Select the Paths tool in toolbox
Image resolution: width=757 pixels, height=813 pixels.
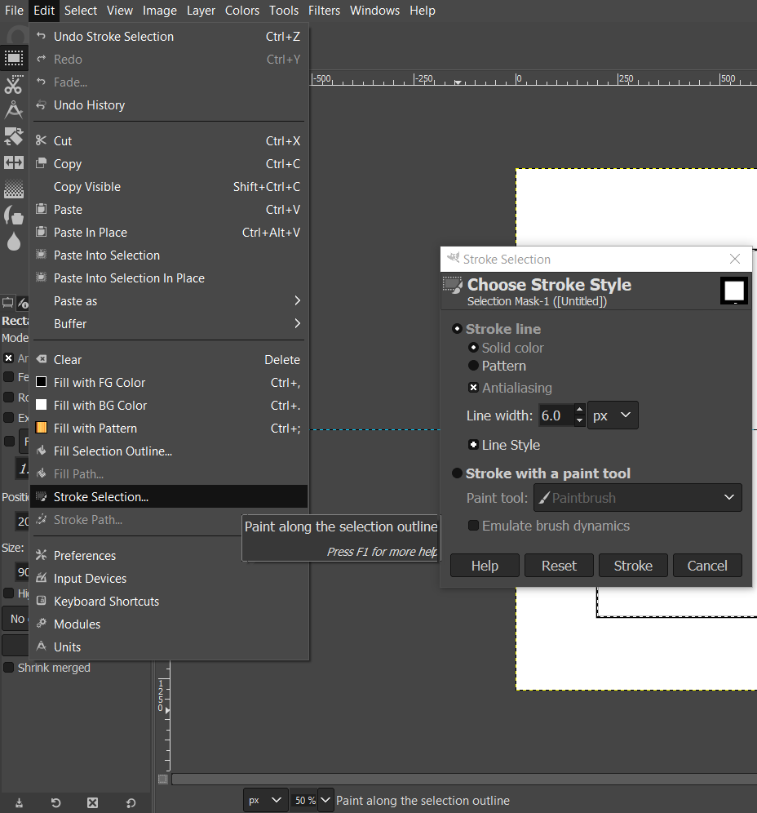click(14, 110)
